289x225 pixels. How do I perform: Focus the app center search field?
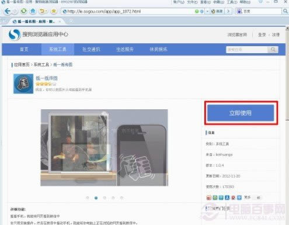coord(247,50)
